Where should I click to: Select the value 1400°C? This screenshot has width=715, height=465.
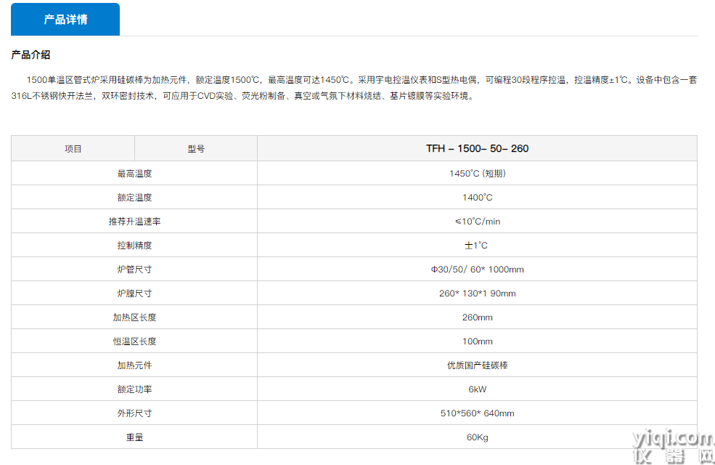click(x=477, y=198)
